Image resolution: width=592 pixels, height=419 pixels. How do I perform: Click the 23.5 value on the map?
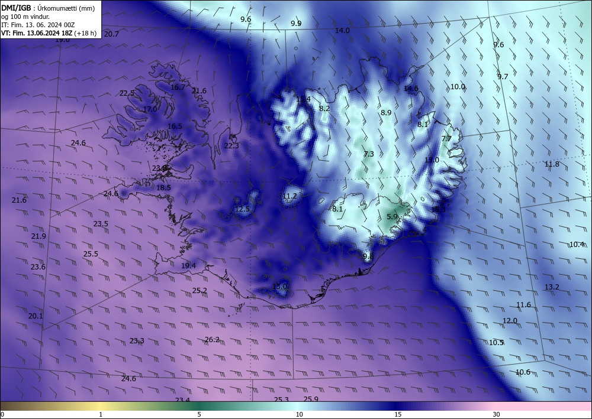coord(101,224)
